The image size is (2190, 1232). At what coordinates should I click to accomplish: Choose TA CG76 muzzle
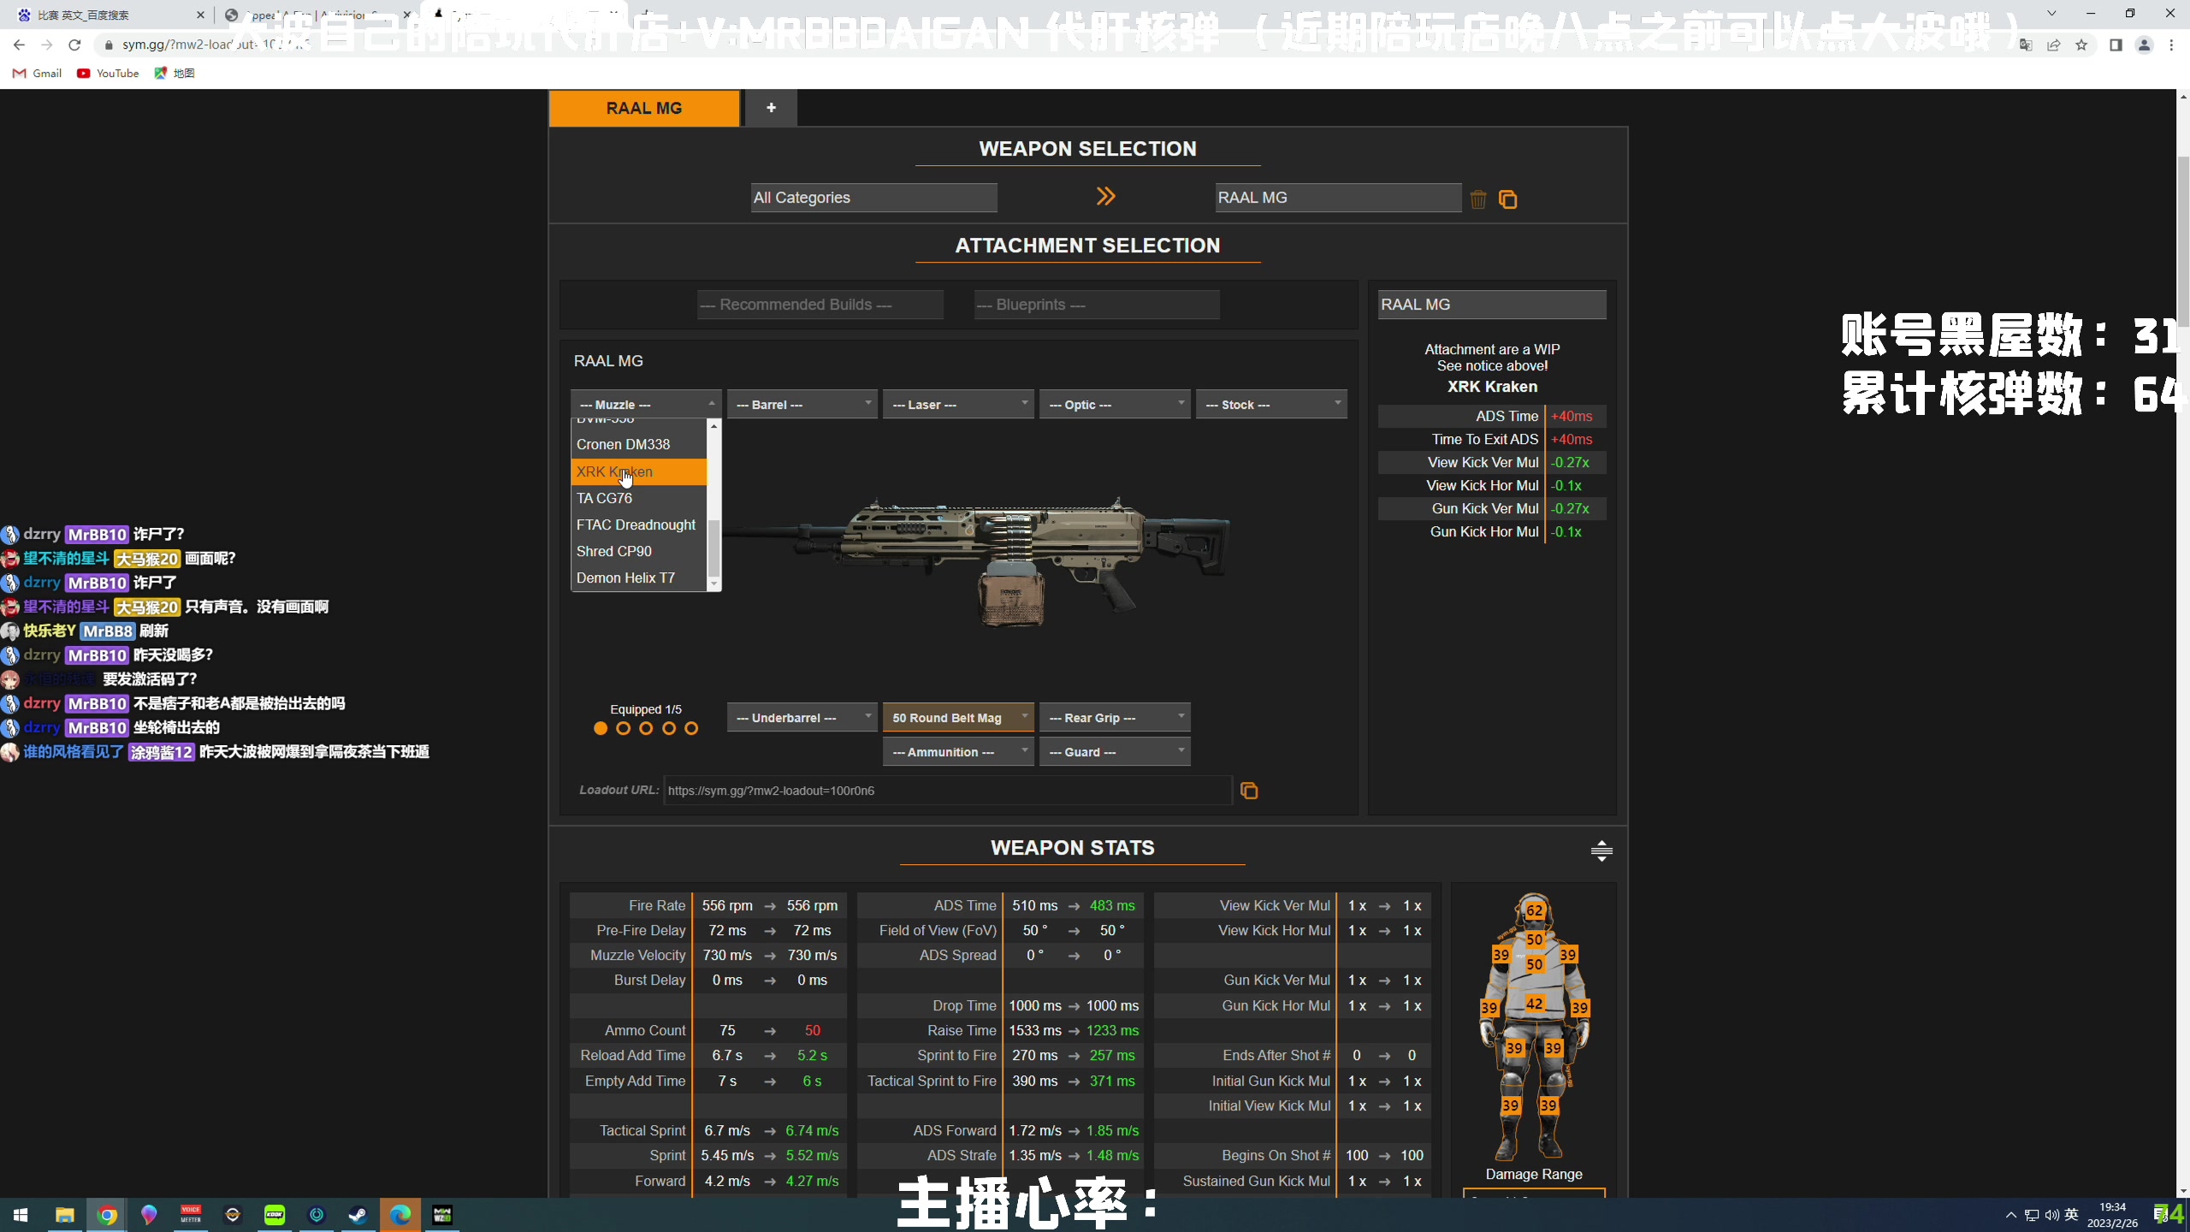[x=638, y=498]
